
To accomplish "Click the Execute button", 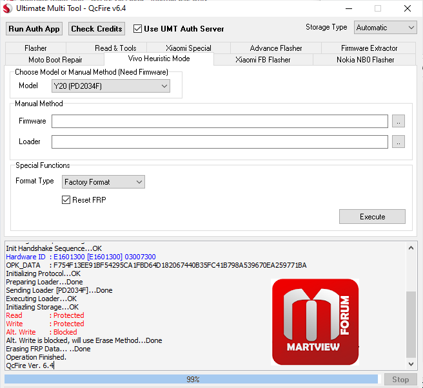I will [372, 216].
